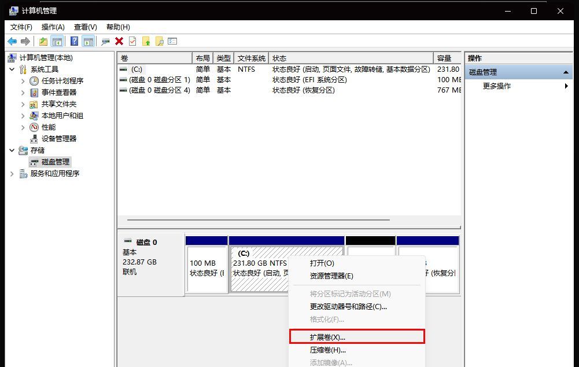Sort by the 卷 column header
This screenshot has height=367, width=579.
pos(154,58)
